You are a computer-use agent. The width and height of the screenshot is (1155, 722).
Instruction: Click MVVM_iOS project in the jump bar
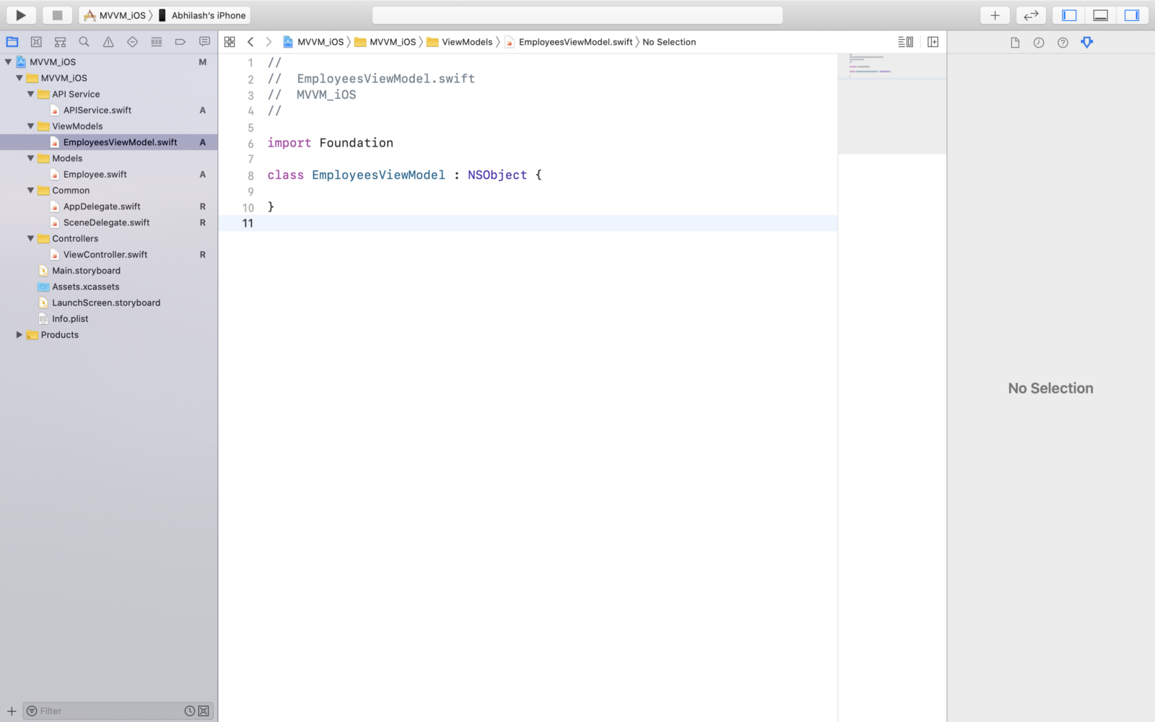point(313,42)
